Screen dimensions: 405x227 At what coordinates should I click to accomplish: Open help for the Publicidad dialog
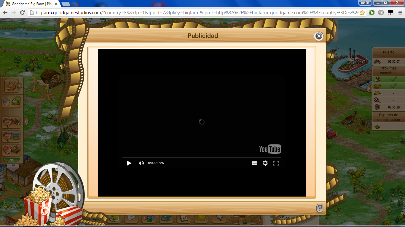point(320,208)
